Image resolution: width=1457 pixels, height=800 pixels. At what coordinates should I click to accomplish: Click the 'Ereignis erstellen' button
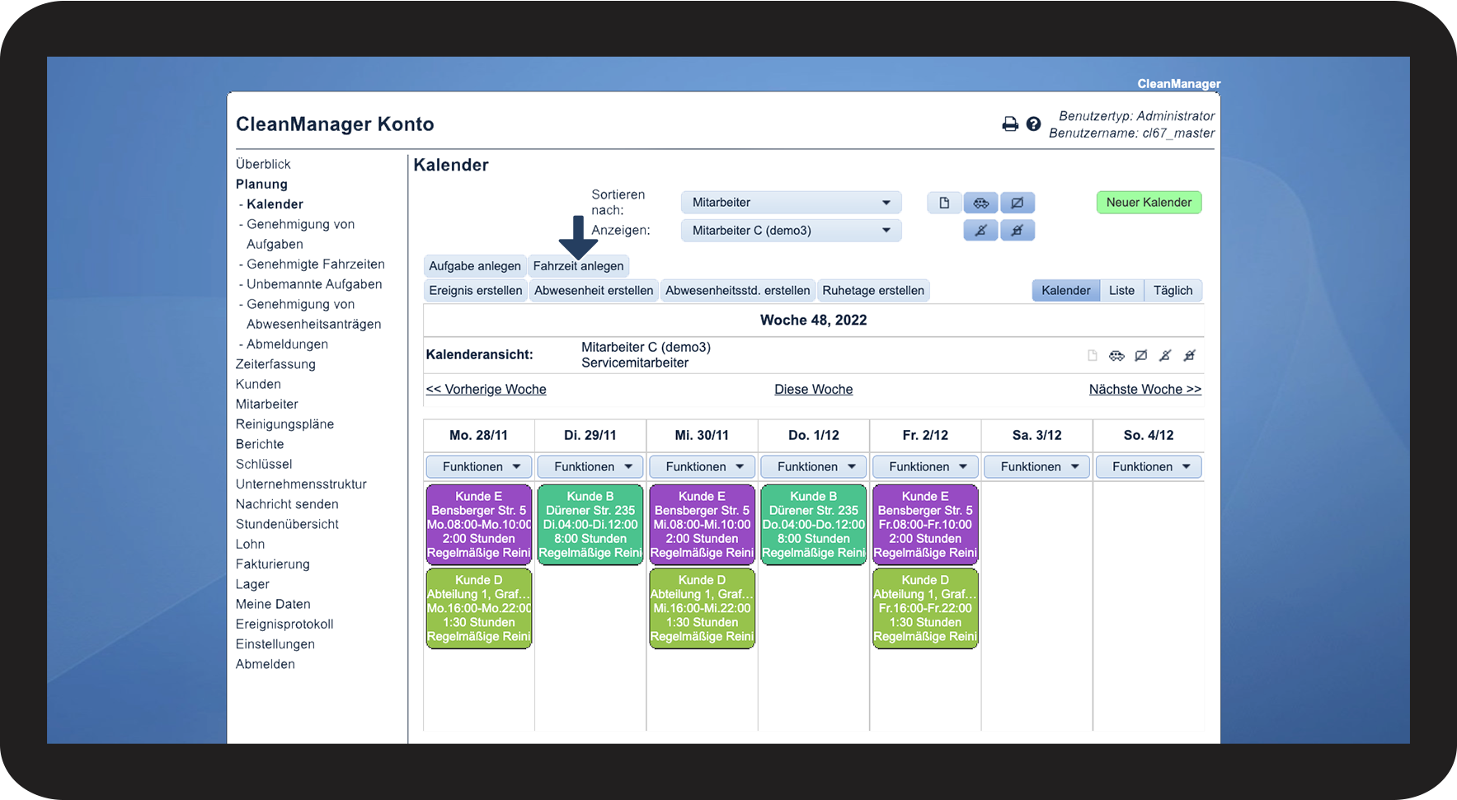click(476, 291)
